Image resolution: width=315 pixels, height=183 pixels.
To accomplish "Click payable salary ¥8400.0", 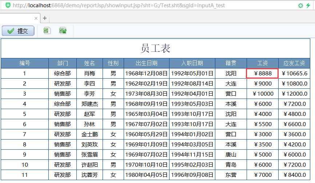I will (294, 175).
